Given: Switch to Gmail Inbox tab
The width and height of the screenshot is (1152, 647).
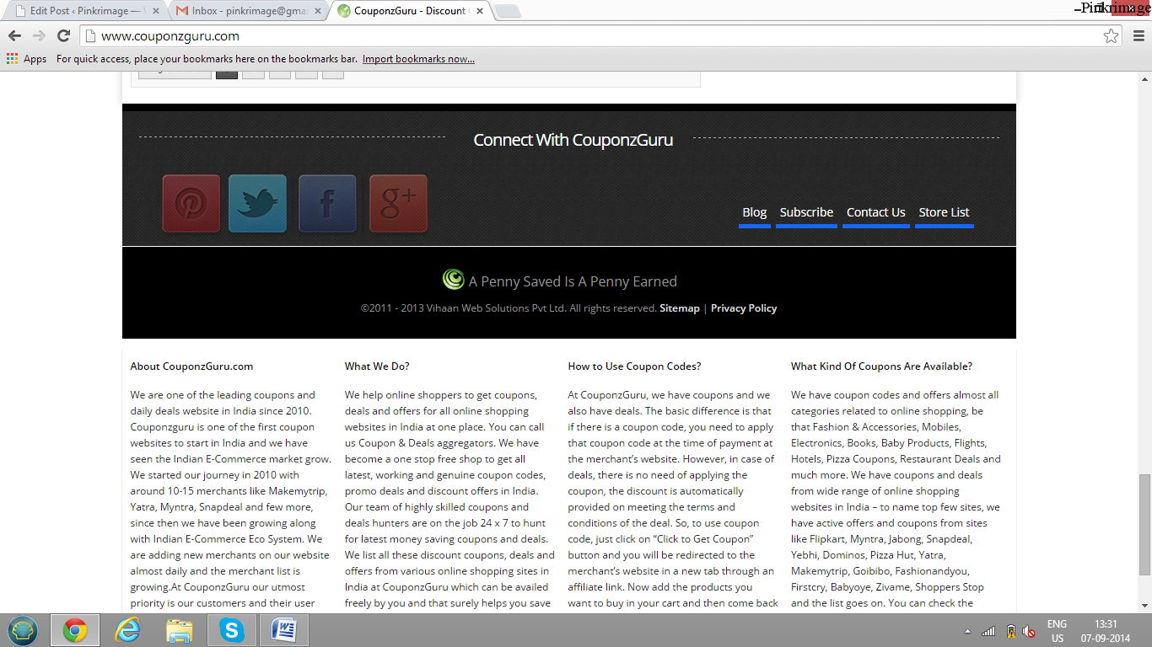Looking at the screenshot, I should (248, 11).
